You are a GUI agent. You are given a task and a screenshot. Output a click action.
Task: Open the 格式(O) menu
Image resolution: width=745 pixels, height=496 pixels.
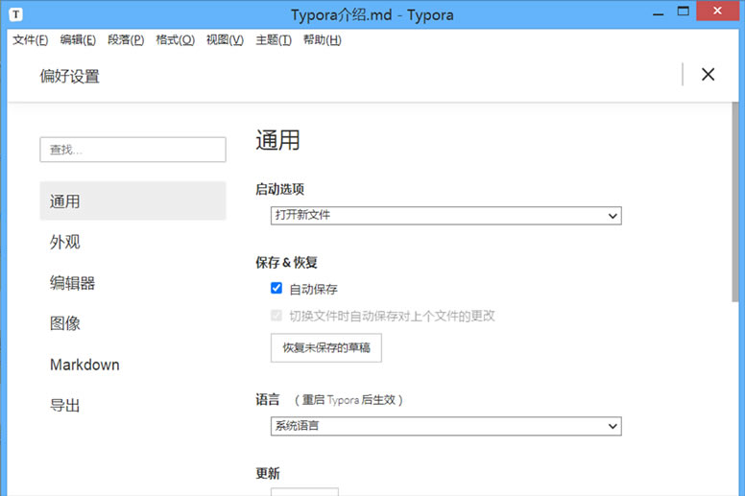coord(175,40)
